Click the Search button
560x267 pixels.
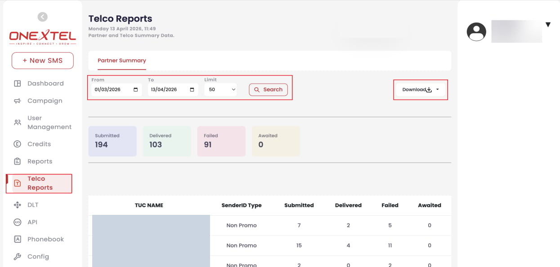click(x=269, y=89)
